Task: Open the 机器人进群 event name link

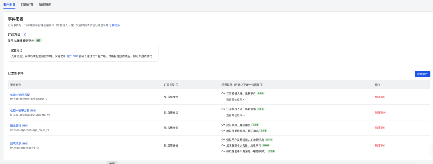Action: pyautogui.click(x=17, y=94)
